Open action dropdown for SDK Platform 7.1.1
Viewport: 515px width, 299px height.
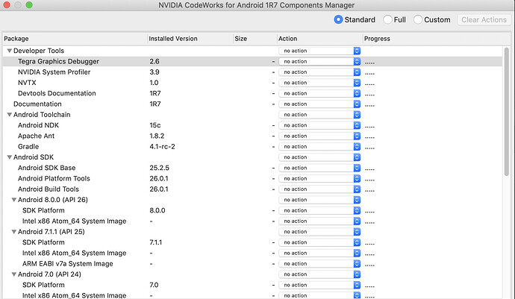pos(319,242)
